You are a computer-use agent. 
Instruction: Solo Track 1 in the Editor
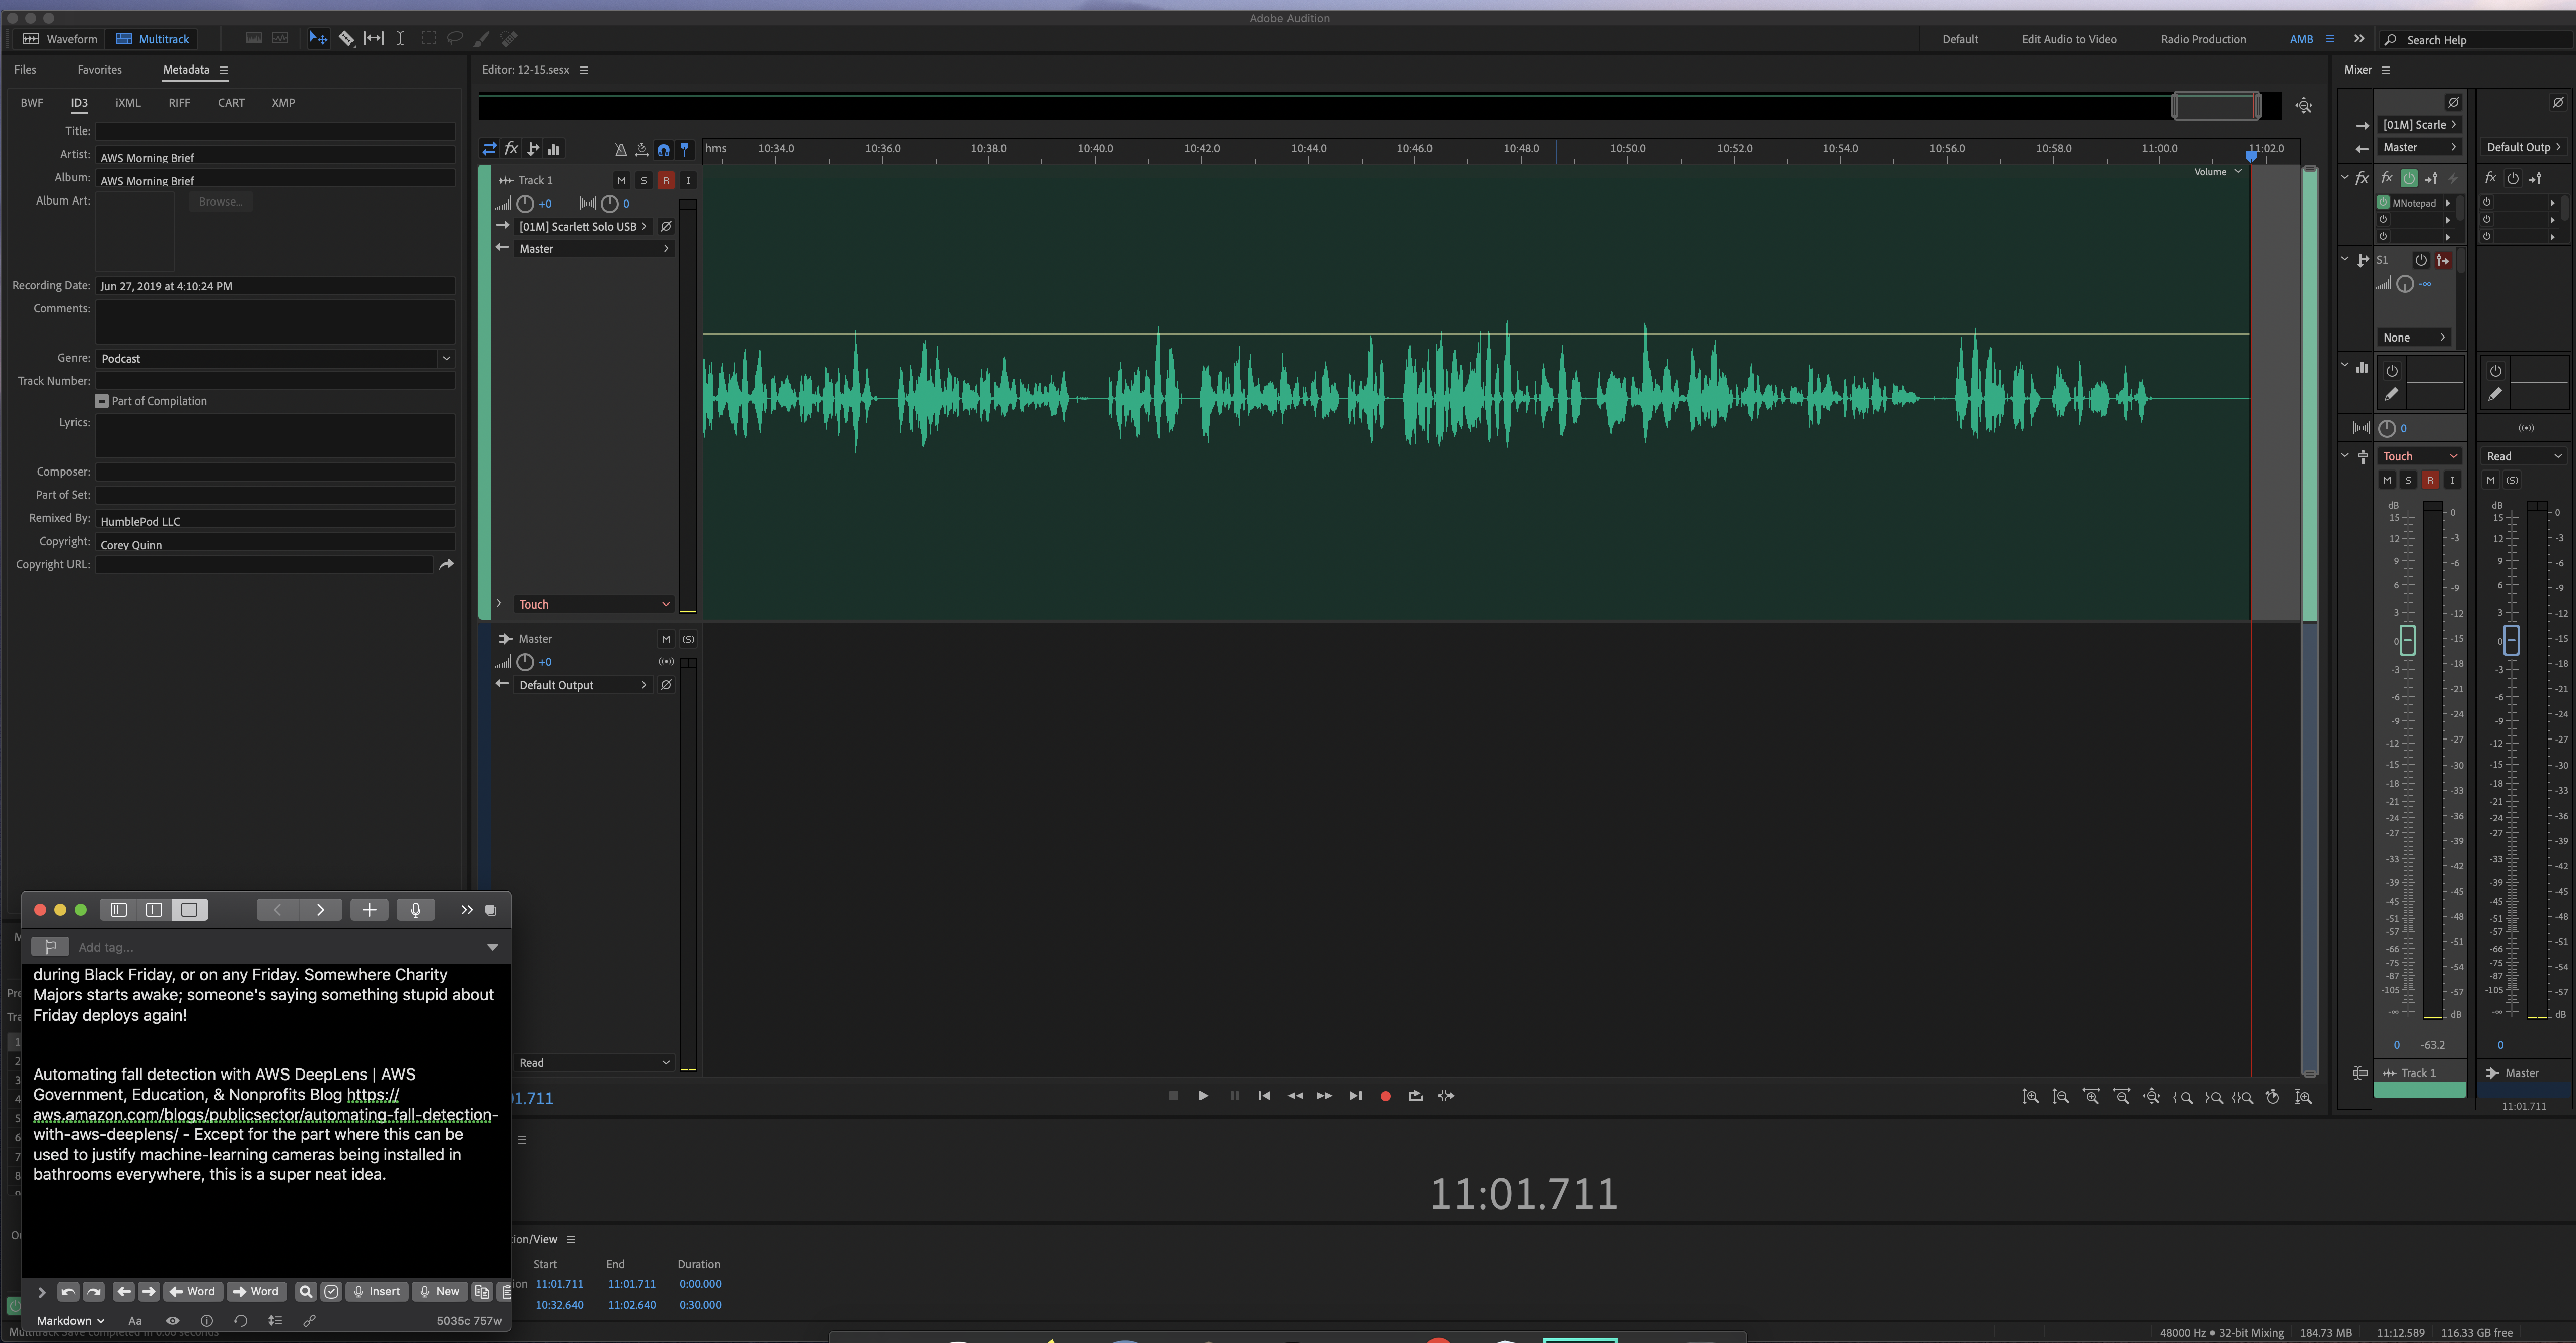[x=644, y=181]
